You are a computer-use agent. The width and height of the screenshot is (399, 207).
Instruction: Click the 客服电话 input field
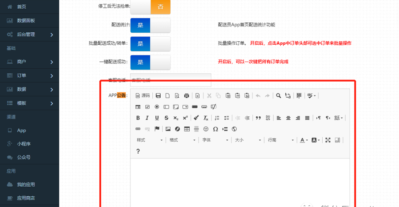pos(170,80)
